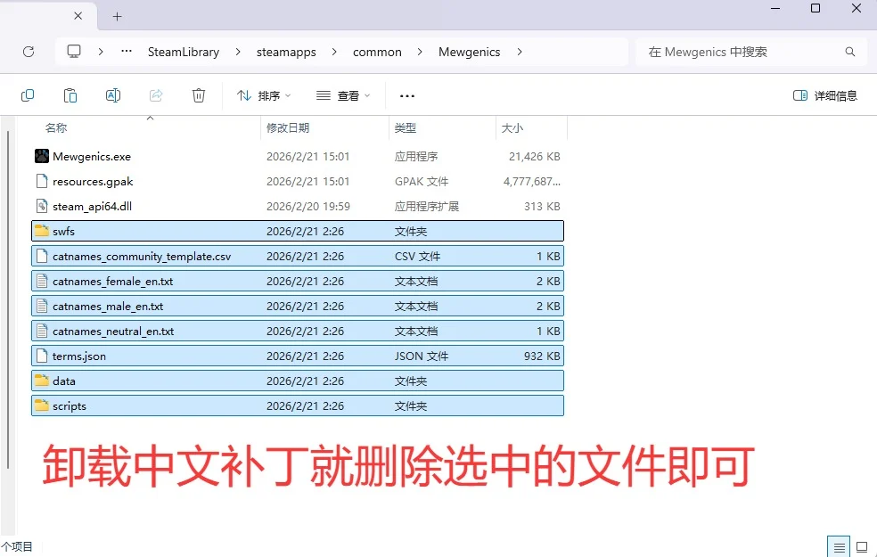877x557 pixels.
Task: Sort by the 修改日期 column header
Action: [x=288, y=128]
